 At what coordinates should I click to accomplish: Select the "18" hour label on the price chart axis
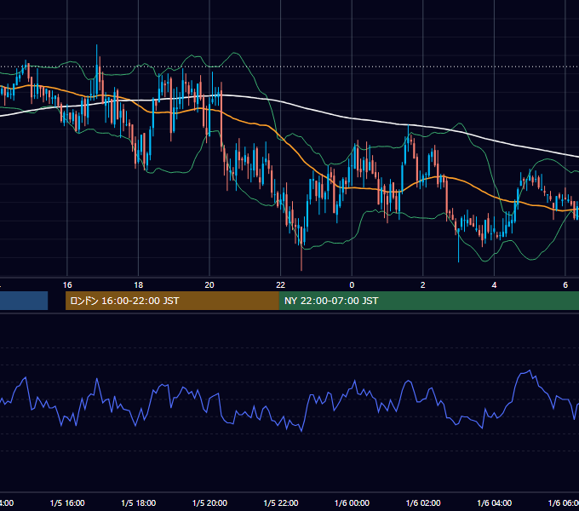(x=139, y=285)
